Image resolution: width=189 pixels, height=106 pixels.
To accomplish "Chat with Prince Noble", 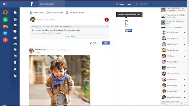I will pyautogui.click(x=174, y=79).
